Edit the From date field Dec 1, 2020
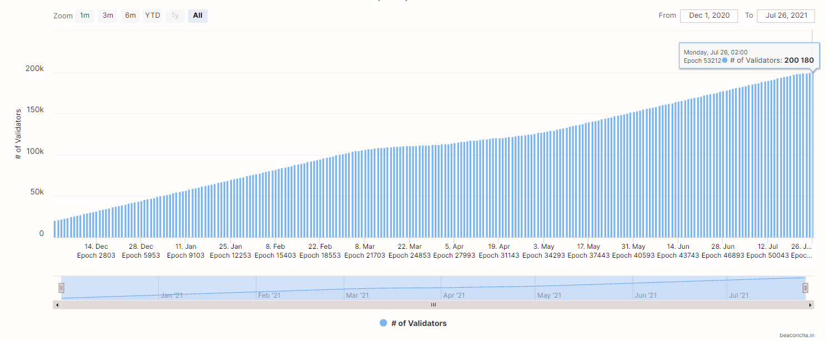The image size is (826, 341). (709, 16)
